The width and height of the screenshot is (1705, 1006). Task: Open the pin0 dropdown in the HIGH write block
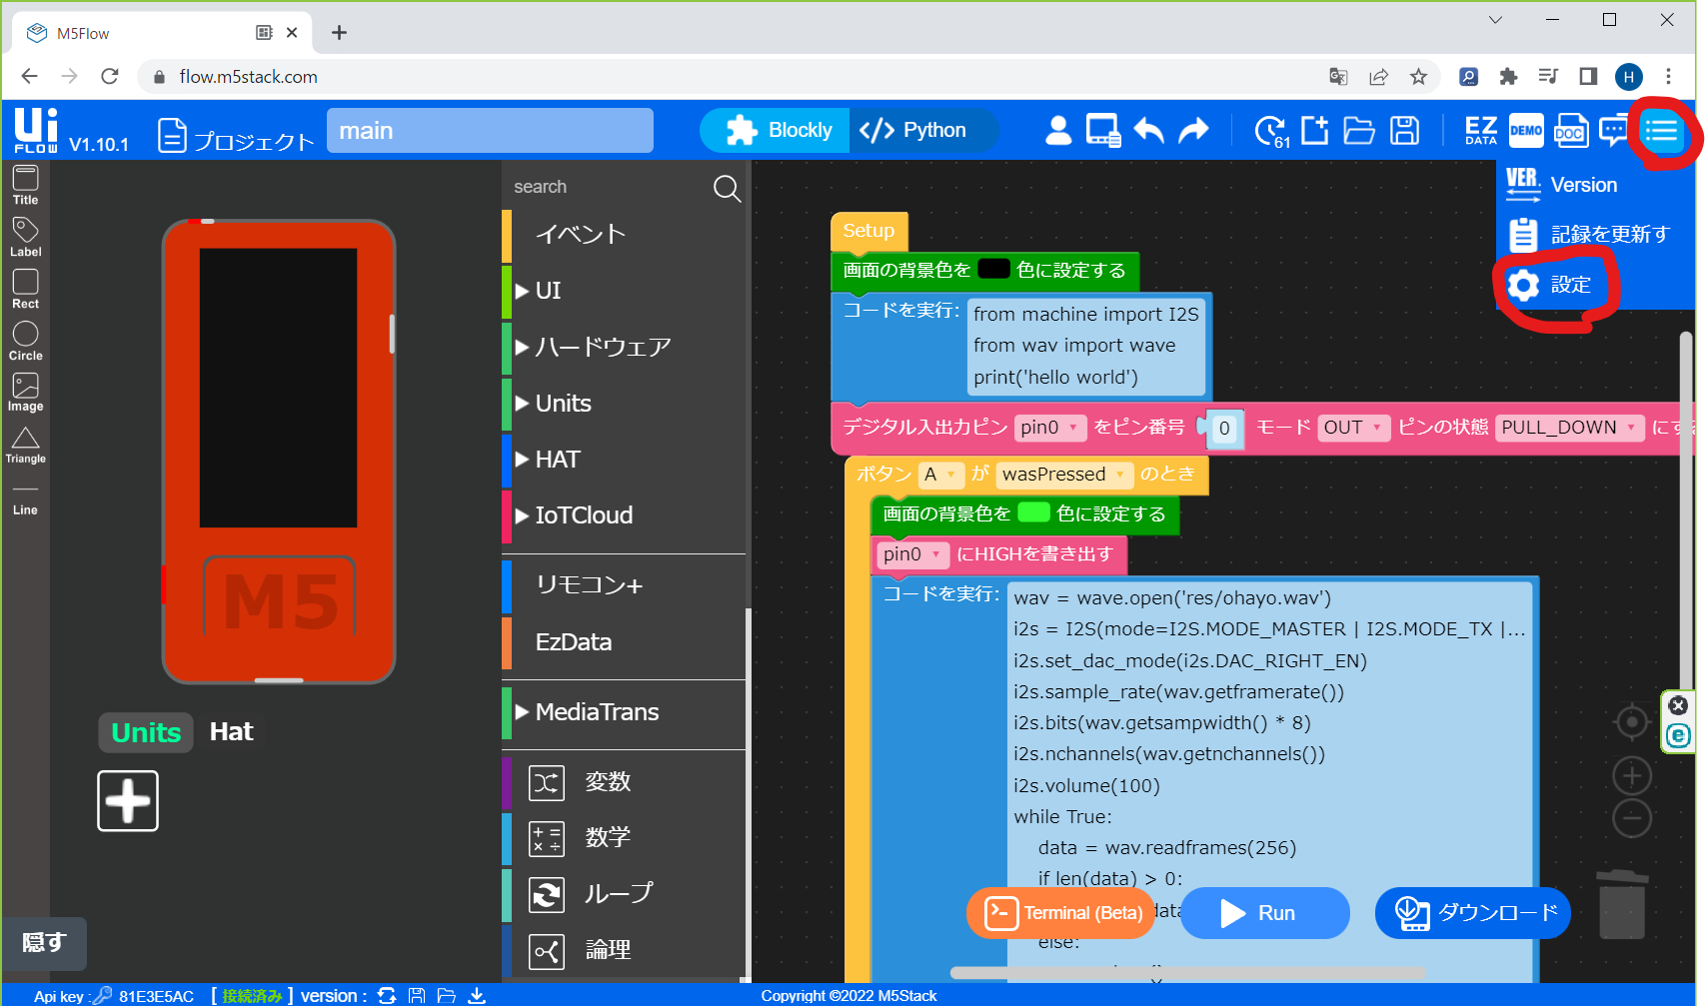tap(912, 554)
